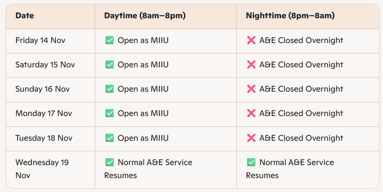Click green checkmark icon in Monday 17 Nov row

[x=110, y=114]
